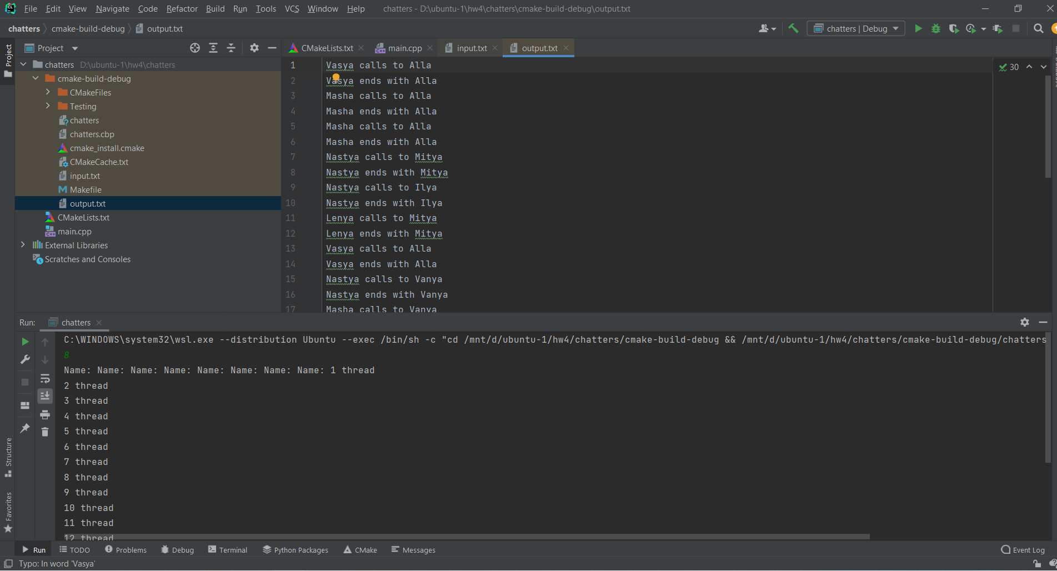Rerun chatters in Run panel
The image size is (1057, 571).
(25, 342)
